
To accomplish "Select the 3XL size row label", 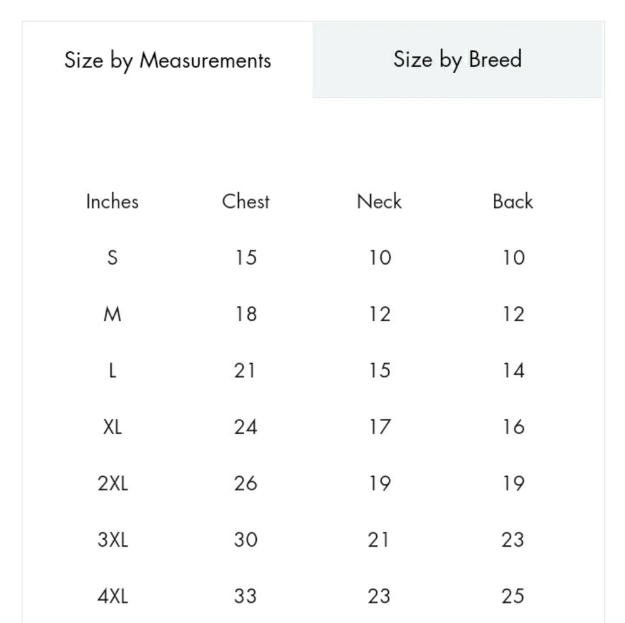I will pos(112,540).
